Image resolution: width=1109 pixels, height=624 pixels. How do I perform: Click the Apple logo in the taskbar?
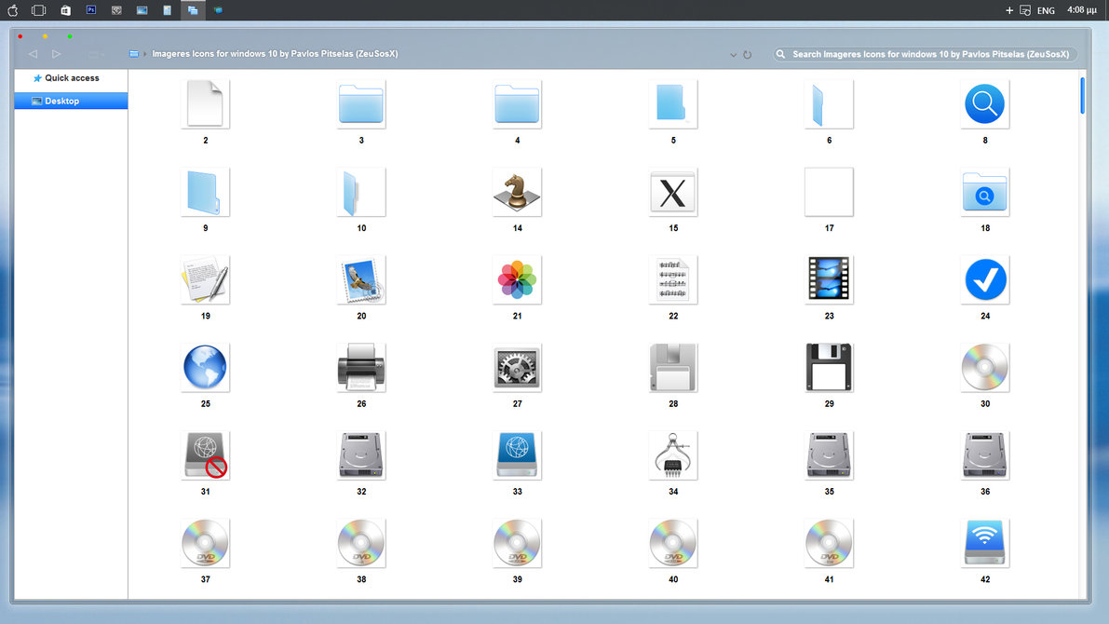[x=12, y=9]
